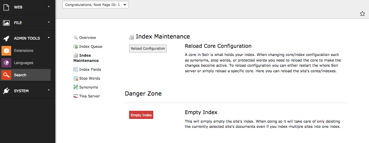369x143 pixels.
Task: Click the Empty Index section heading
Action: tap(201, 113)
